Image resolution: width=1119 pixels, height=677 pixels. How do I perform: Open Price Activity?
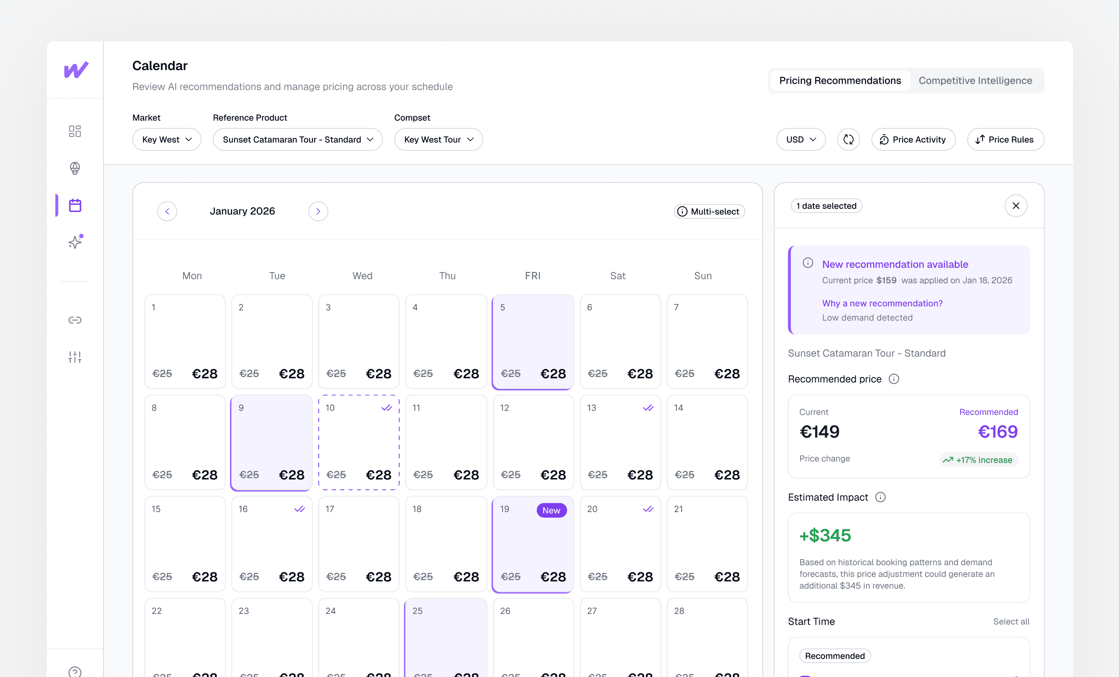tap(913, 140)
